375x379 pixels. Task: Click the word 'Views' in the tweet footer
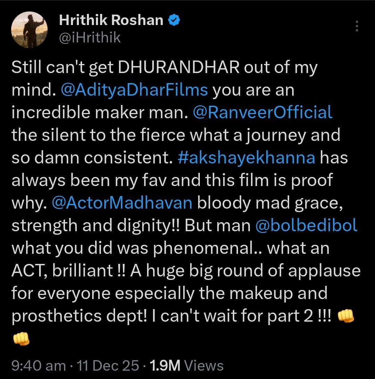click(203, 365)
